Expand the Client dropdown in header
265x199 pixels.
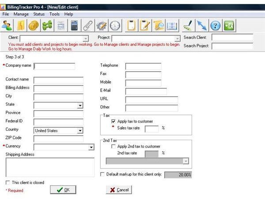(86, 39)
